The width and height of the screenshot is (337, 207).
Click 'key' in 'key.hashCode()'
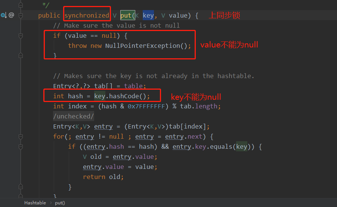(100, 96)
